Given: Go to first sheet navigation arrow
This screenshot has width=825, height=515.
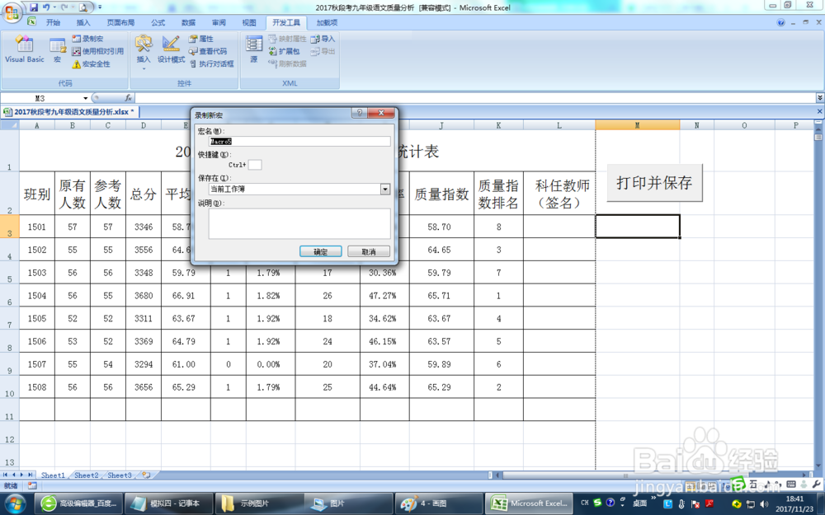Looking at the screenshot, I should pos(5,475).
